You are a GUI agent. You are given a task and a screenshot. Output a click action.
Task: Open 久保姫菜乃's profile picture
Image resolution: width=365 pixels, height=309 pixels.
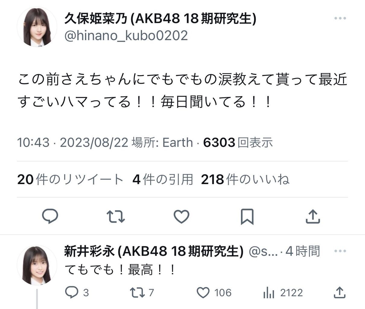[37, 27]
